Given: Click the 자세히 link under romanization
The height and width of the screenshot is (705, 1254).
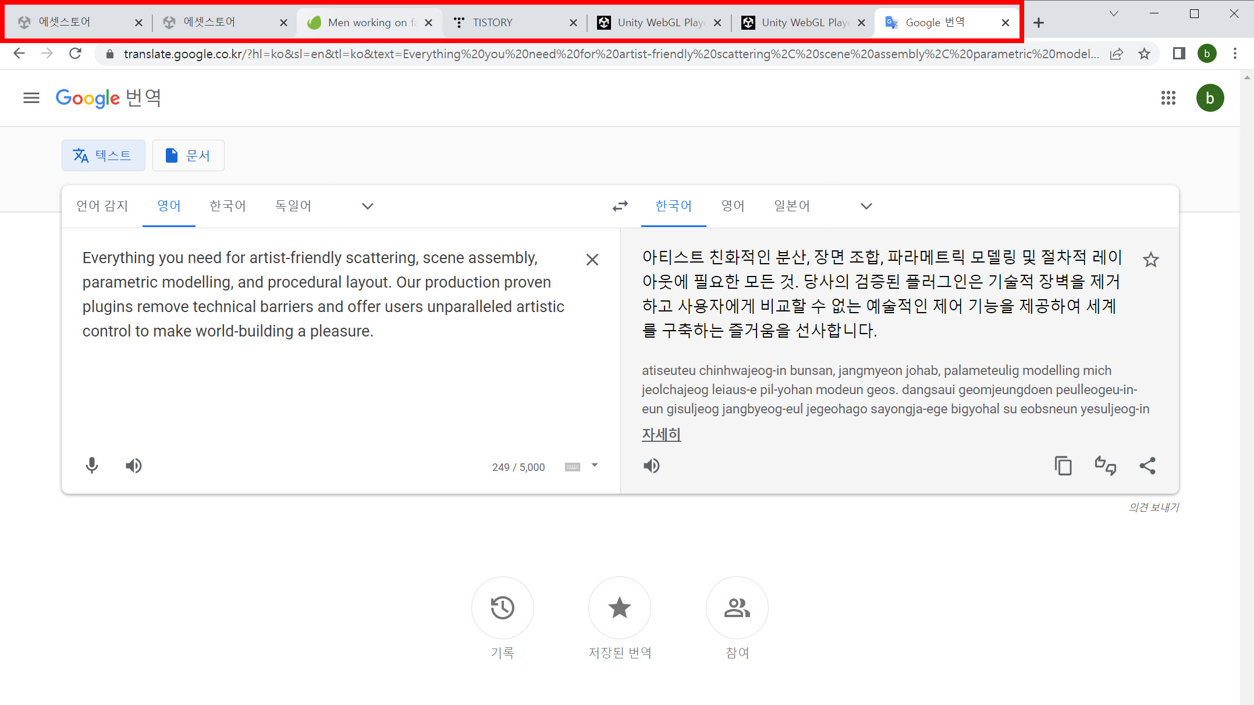Looking at the screenshot, I should (661, 434).
